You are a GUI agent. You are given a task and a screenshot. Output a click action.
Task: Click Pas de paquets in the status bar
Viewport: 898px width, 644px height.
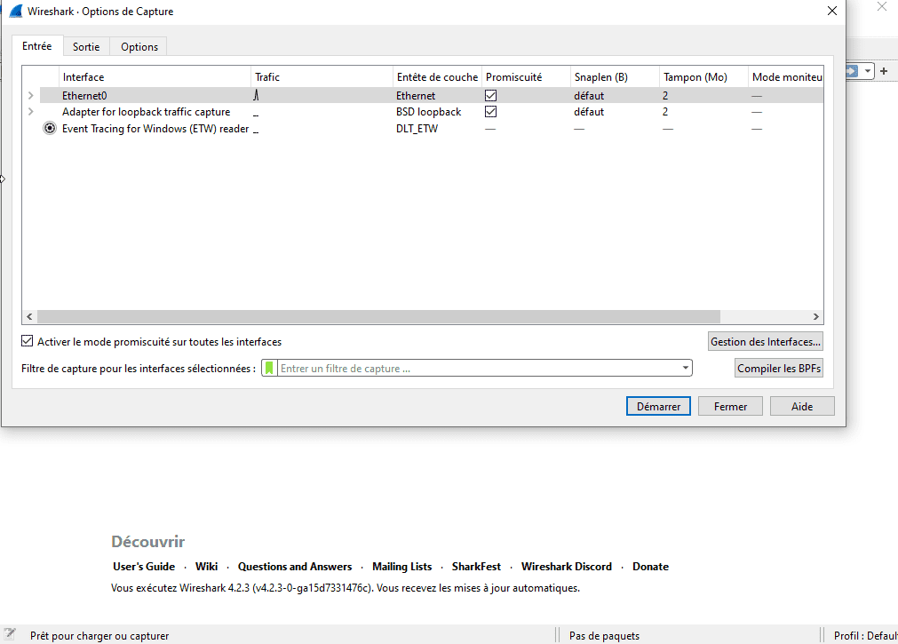click(604, 635)
